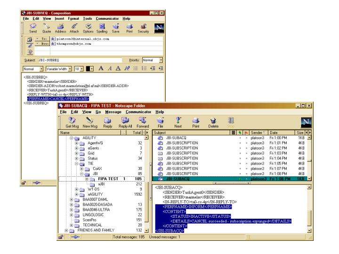Viewport: 339px width, 254px height.
Task: Open message Options icon
Action: [88, 28]
